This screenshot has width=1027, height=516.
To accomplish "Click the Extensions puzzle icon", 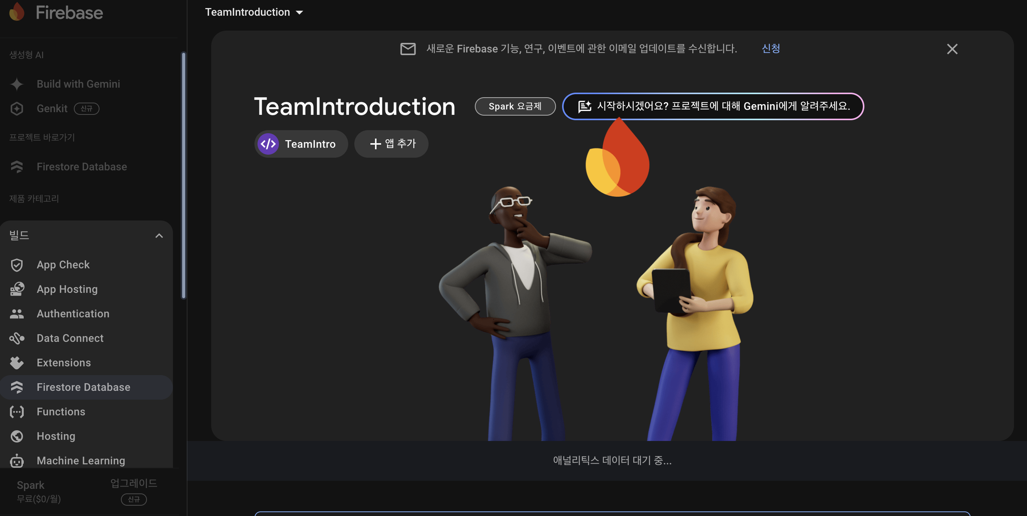I will 17,363.
